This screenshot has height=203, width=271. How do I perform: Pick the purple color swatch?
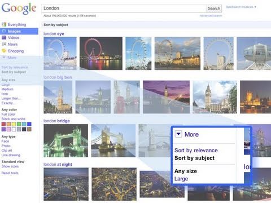click(x=3, y=129)
